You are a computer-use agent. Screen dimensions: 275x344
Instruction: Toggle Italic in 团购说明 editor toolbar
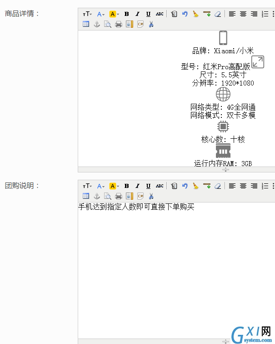(137, 186)
